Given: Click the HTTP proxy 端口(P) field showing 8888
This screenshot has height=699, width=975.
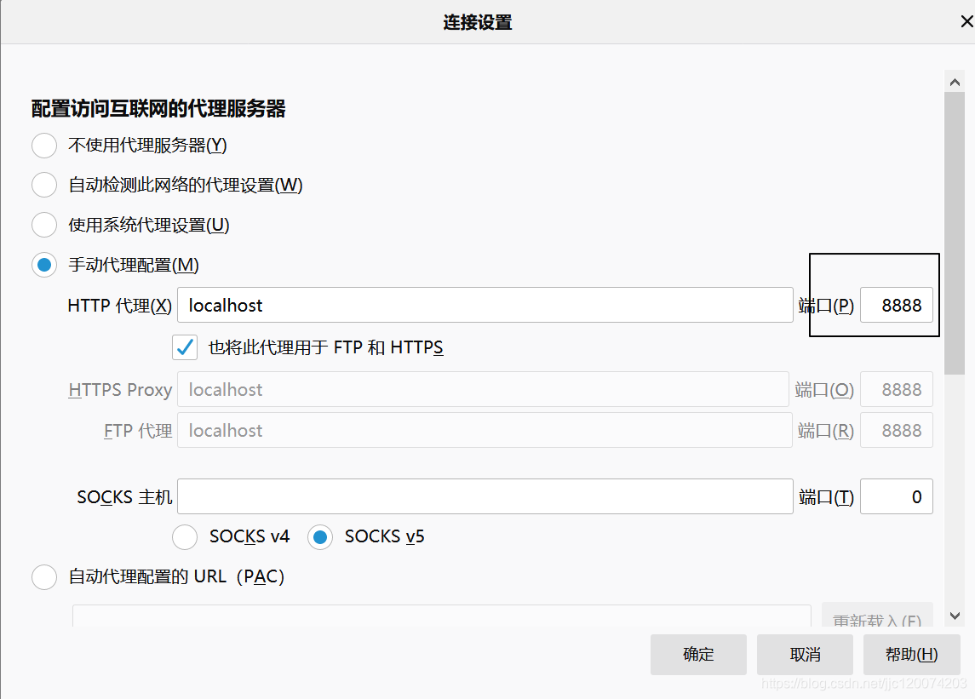Looking at the screenshot, I should (897, 305).
